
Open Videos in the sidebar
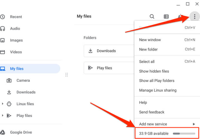tap(16, 52)
